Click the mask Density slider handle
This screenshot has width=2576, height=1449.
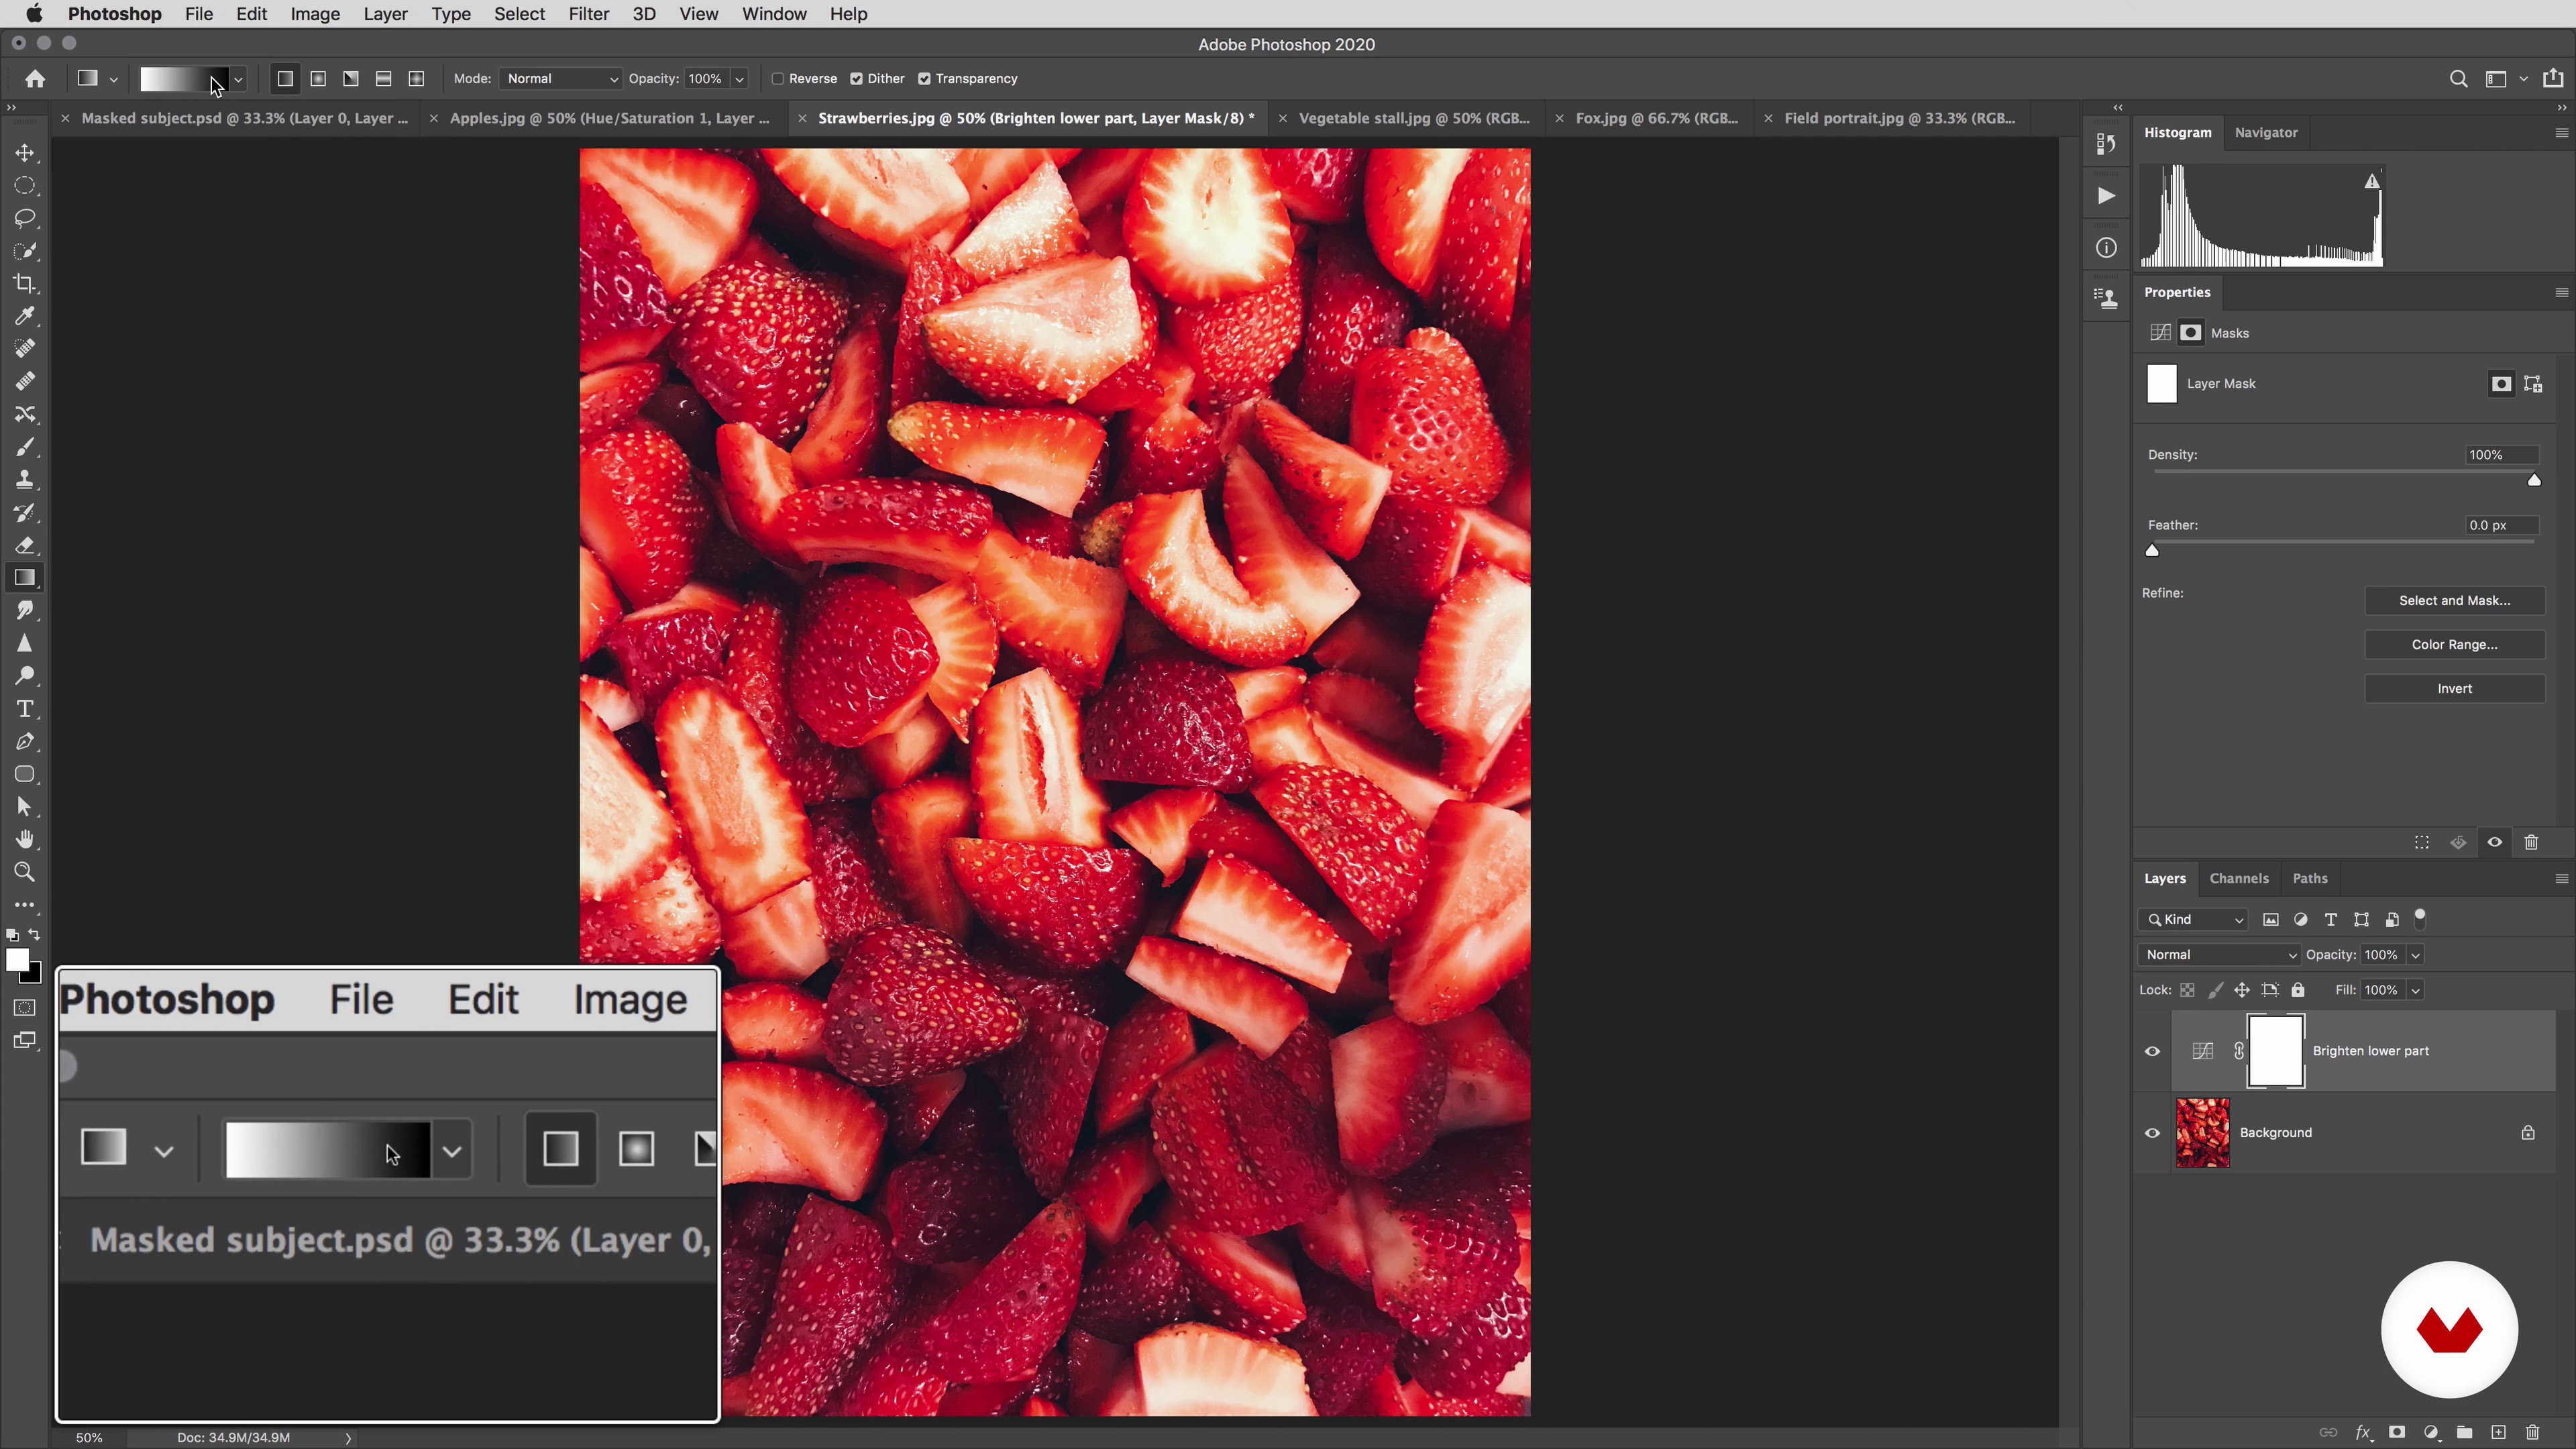[x=2534, y=480]
